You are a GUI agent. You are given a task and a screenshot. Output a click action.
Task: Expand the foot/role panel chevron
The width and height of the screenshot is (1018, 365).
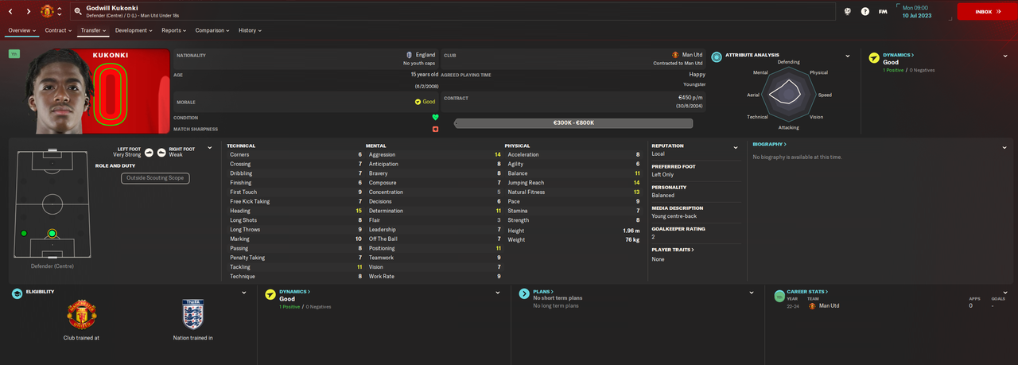[210, 147]
